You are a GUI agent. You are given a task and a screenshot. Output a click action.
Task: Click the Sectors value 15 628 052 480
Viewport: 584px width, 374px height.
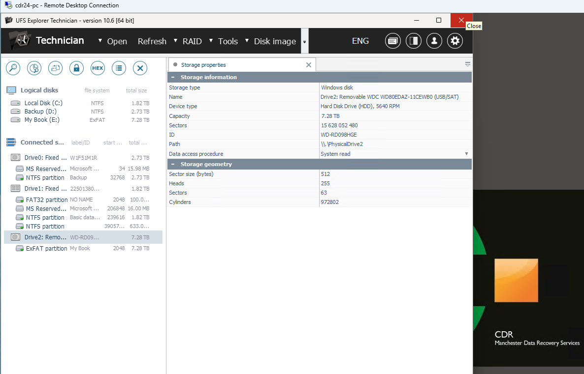pyautogui.click(x=339, y=125)
